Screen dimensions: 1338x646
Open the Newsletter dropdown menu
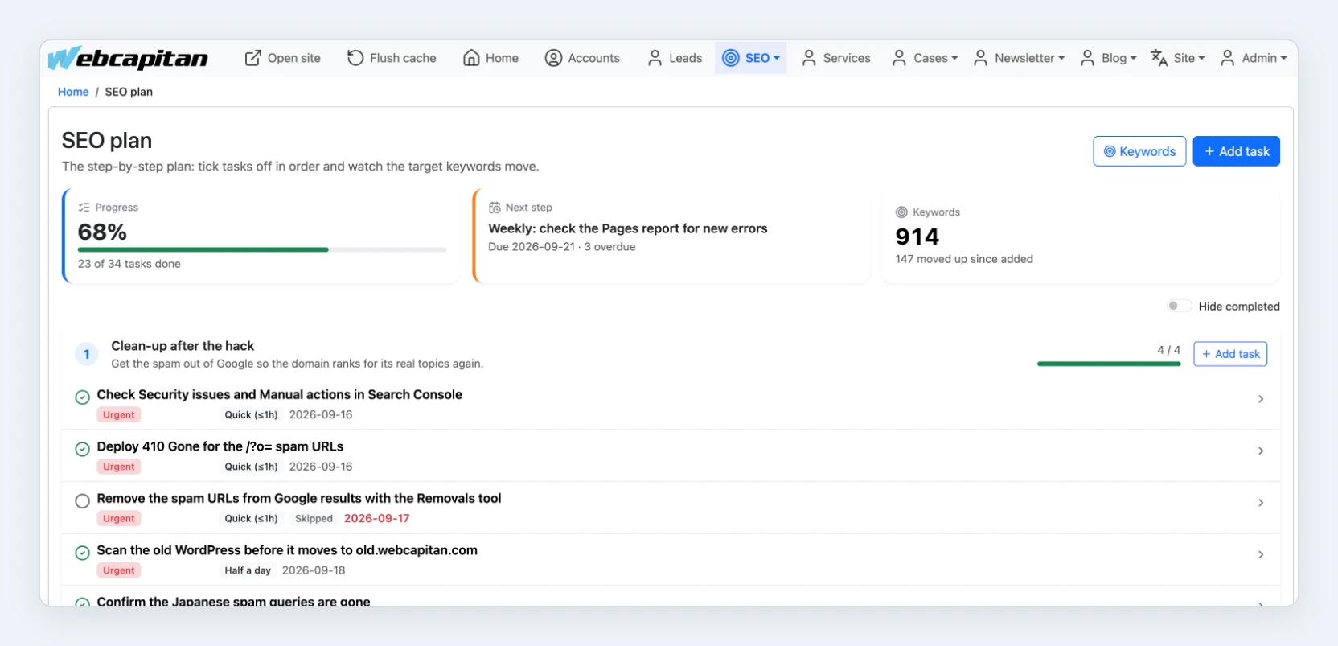(x=1019, y=58)
